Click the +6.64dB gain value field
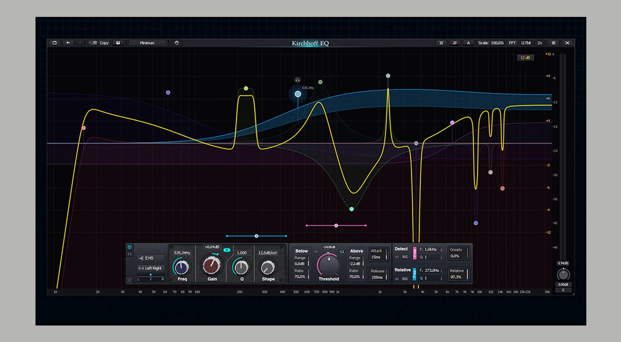Screen dimensions: 621x342 click(212, 247)
